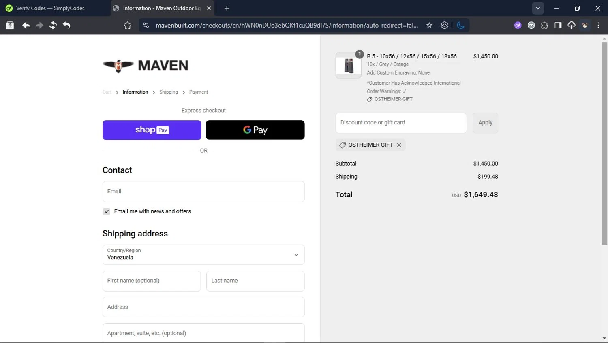
Task: Open the Country/Region dropdown
Action: click(203, 255)
